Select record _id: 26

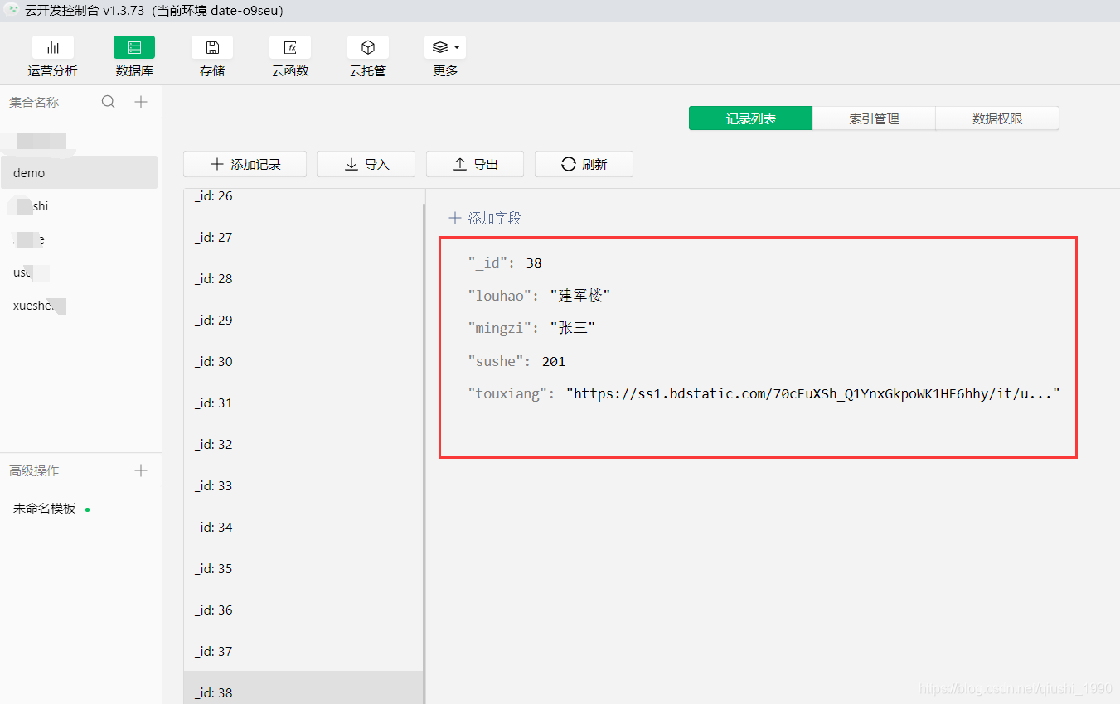(x=303, y=196)
